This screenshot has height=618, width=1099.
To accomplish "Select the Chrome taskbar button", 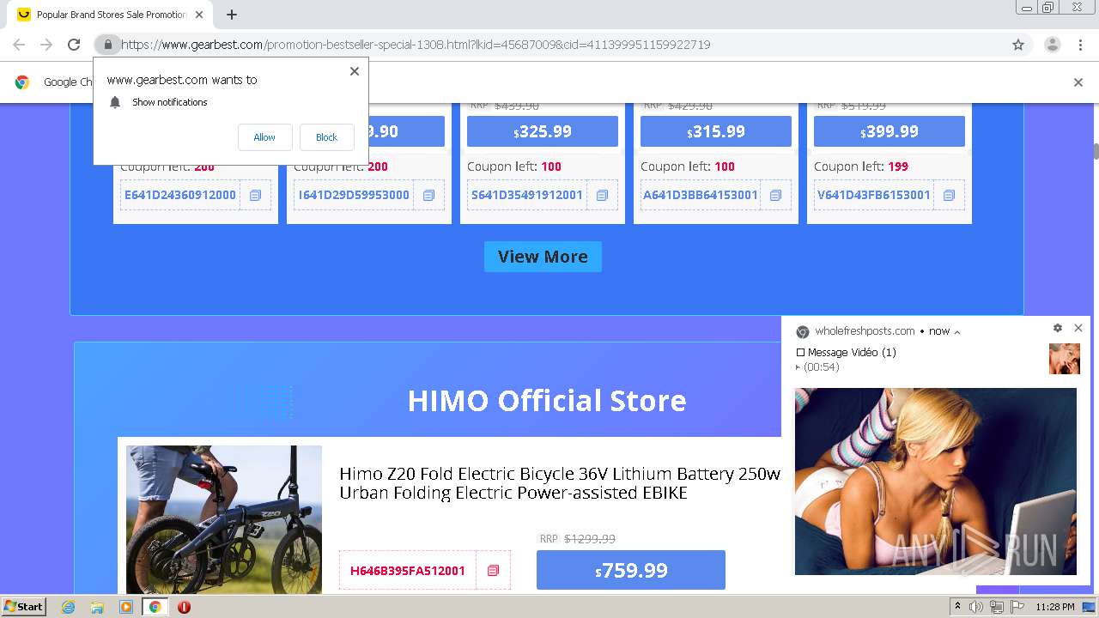I will coord(155,607).
